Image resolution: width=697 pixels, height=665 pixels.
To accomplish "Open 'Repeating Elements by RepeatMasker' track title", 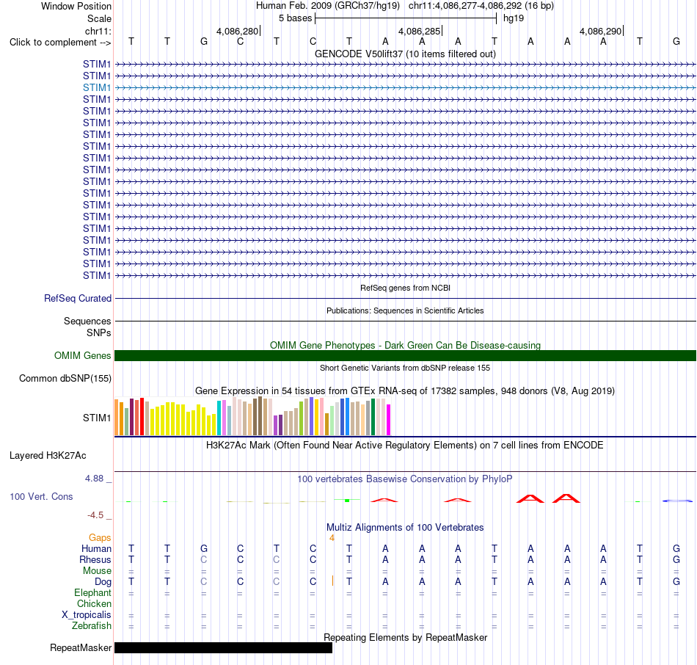I will [x=405, y=637].
